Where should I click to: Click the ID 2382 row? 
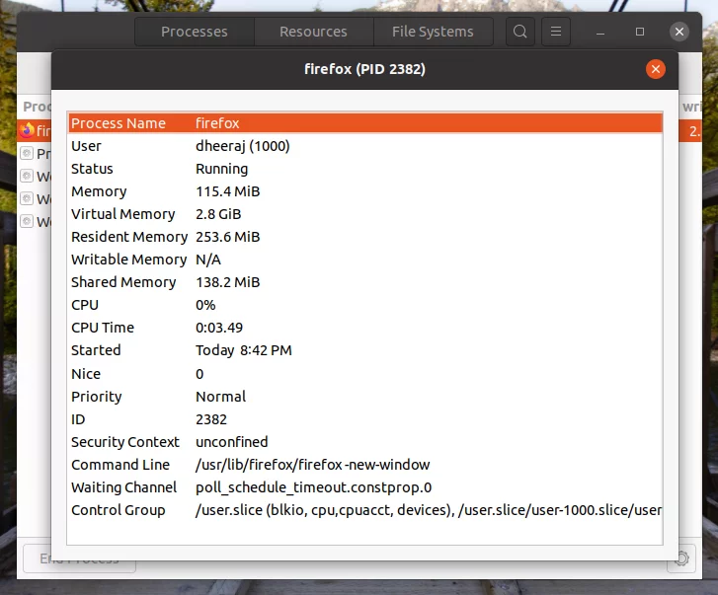[x=365, y=419]
